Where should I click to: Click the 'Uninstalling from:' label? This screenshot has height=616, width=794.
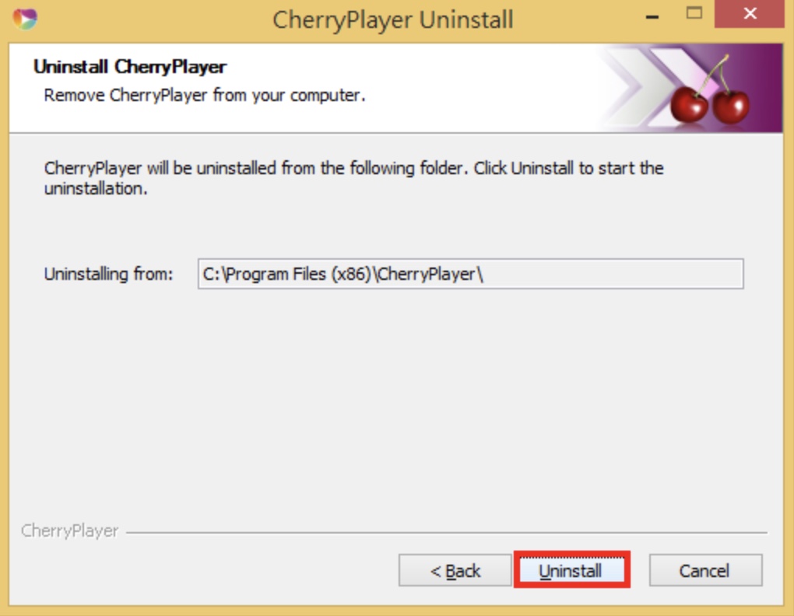click(x=108, y=274)
